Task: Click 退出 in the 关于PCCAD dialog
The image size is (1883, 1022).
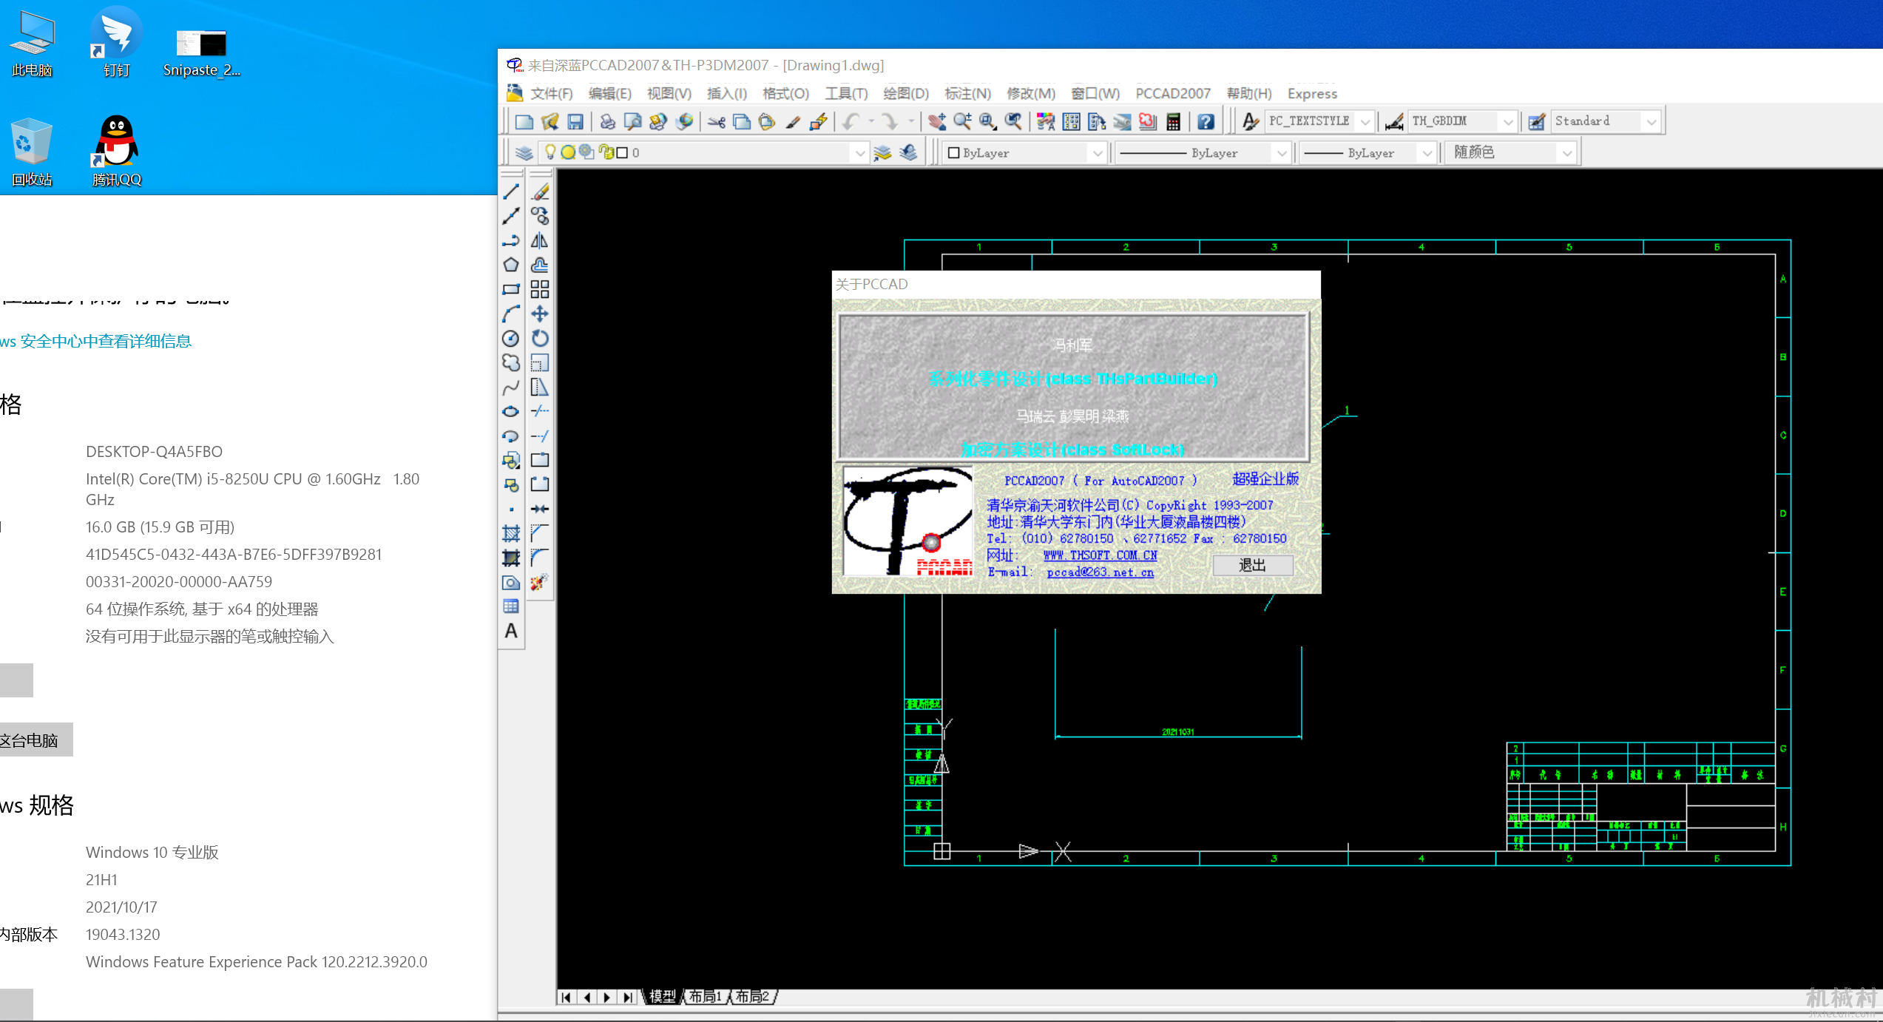Action: click(x=1253, y=565)
